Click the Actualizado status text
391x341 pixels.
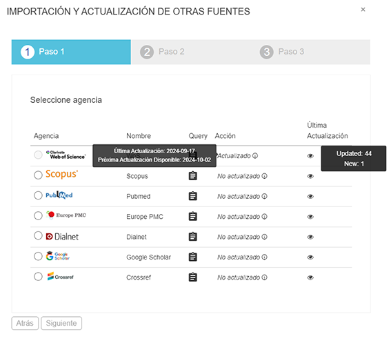(234, 156)
